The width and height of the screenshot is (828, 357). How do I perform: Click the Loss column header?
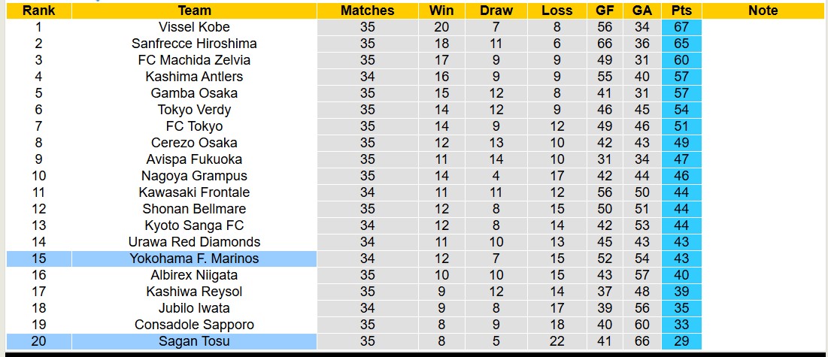pos(557,11)
